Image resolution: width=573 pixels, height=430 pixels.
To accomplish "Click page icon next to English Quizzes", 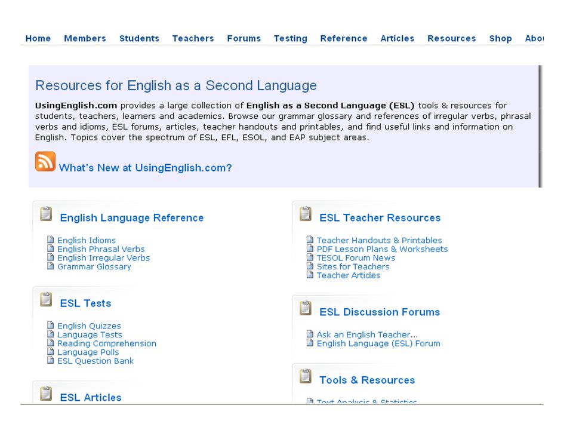I will (x=50, y=325).
